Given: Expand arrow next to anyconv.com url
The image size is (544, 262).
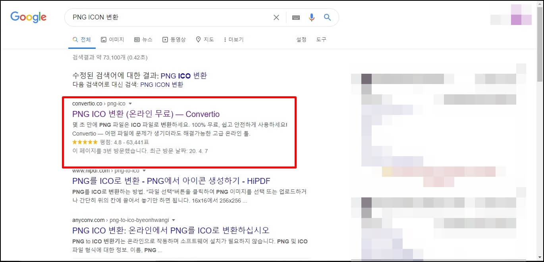Looking at the screenshot, I should click(x=174, y=220).
